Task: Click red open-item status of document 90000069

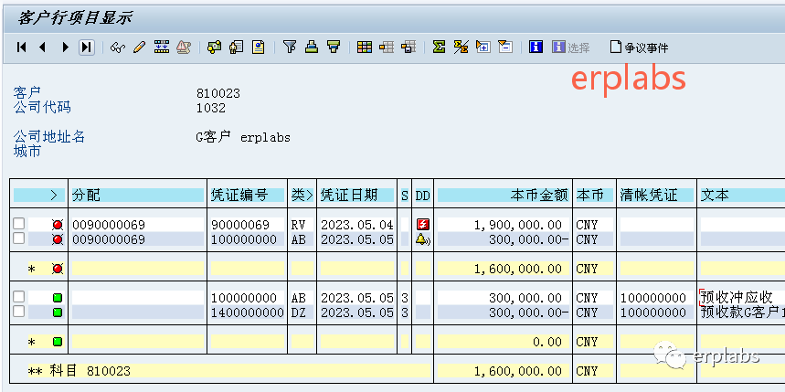Action: [x=58, y=226]
